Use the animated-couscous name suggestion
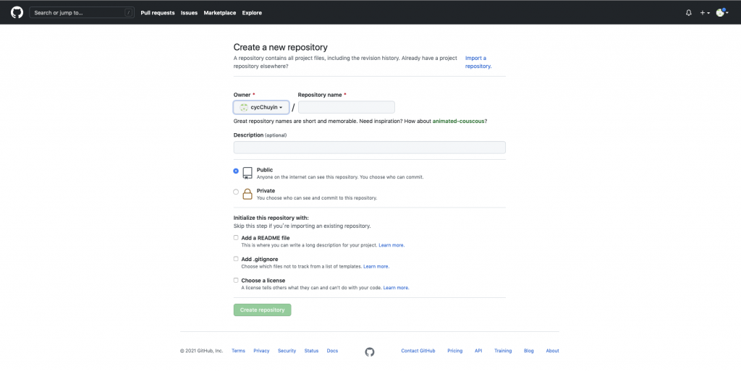 coord(458,121)
